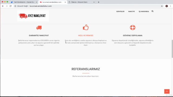Open the Chrome profile avatar

[167, 6]
